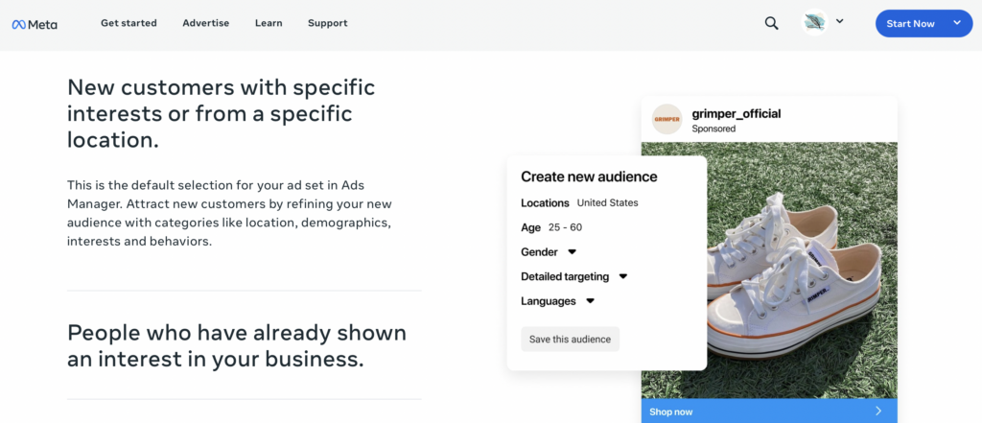Open the Learn menu

click(269, 23)
